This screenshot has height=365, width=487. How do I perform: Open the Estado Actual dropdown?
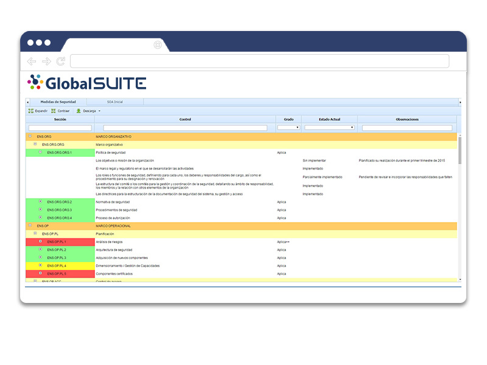pos(352,128)
